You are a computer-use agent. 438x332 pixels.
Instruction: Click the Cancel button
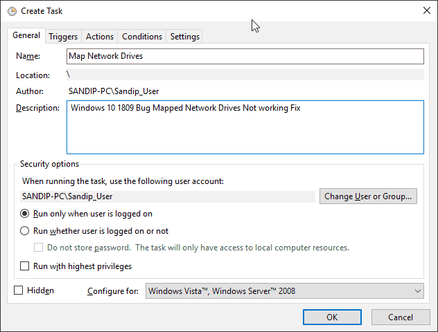click(401, 317)
